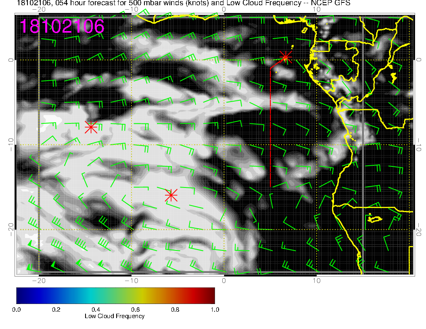Click the magenta 18102106 timestamp label
The height and width of the screenshot is (329, 426).
point(62,26)
